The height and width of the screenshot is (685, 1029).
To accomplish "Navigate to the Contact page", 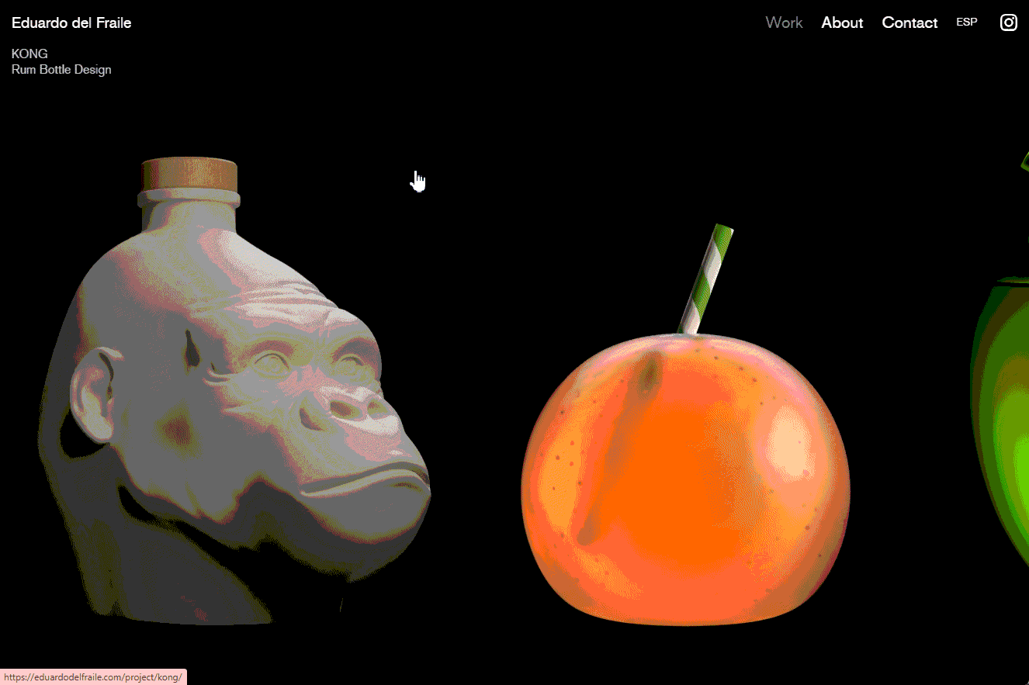I will tap(909, 22).
